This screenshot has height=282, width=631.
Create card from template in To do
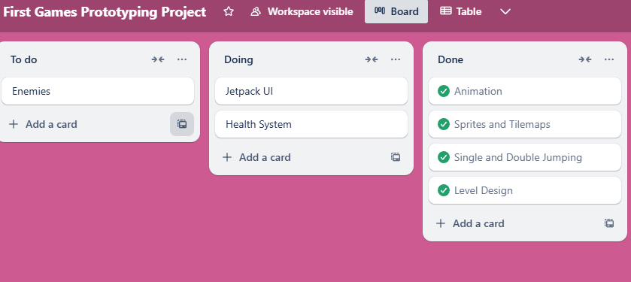click(x=182, y=124)
